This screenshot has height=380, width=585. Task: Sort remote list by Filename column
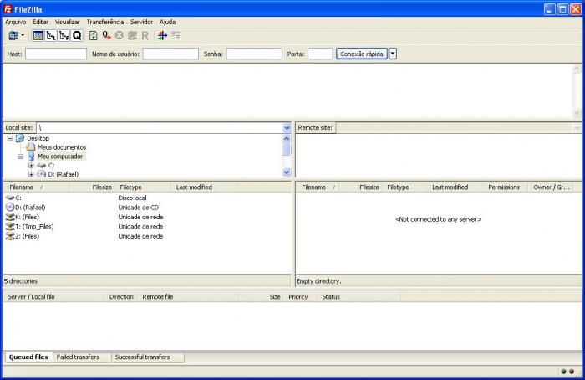pos(318,187)
